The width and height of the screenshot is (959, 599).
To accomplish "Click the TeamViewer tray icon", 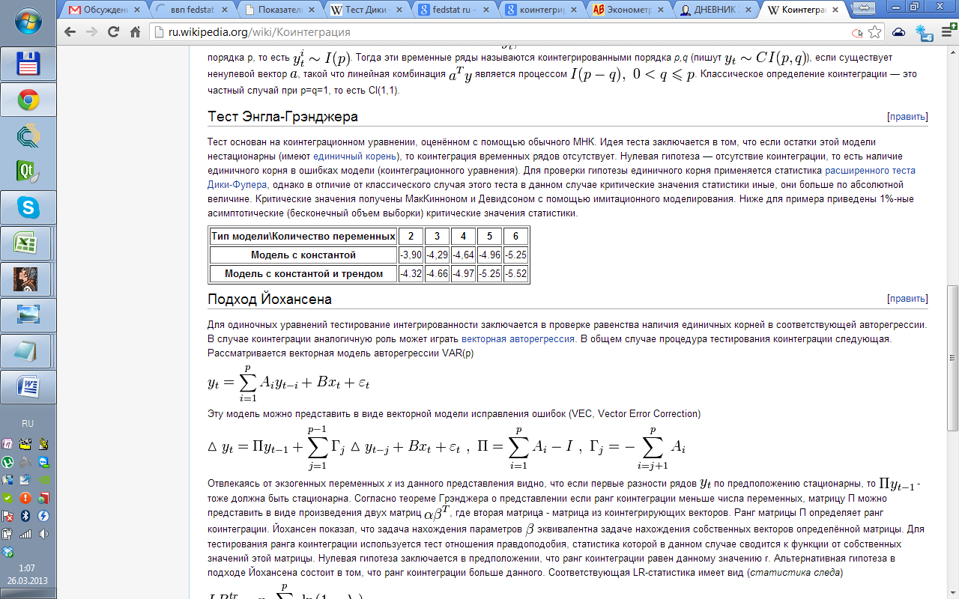I will [x=43, y=462].
